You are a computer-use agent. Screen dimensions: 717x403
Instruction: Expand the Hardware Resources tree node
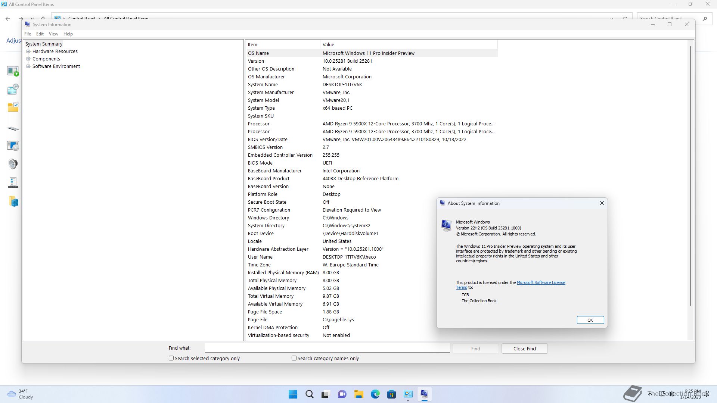coord(28,51)
